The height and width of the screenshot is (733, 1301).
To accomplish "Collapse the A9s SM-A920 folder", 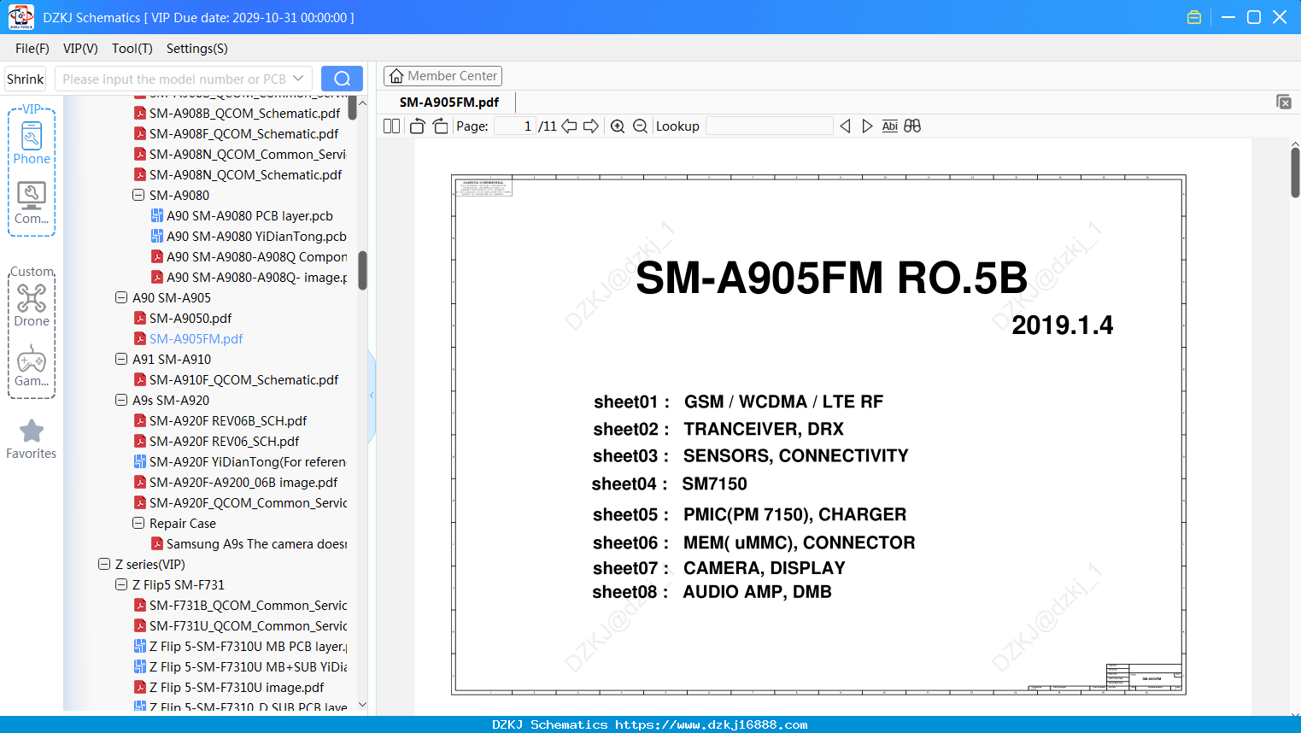I will tap(121, 400).
